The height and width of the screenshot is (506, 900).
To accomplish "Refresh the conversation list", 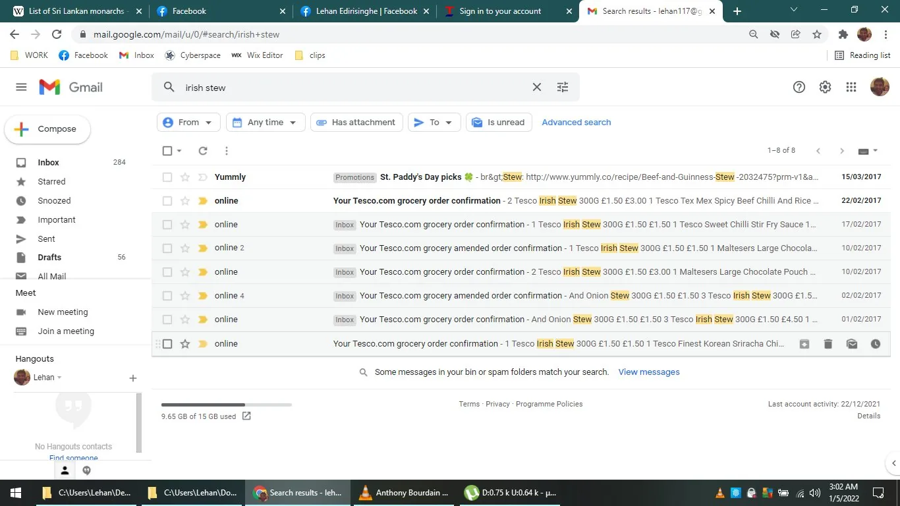I will (x=202, y=150).
